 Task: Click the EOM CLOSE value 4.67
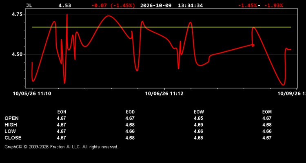pos(267,138)
